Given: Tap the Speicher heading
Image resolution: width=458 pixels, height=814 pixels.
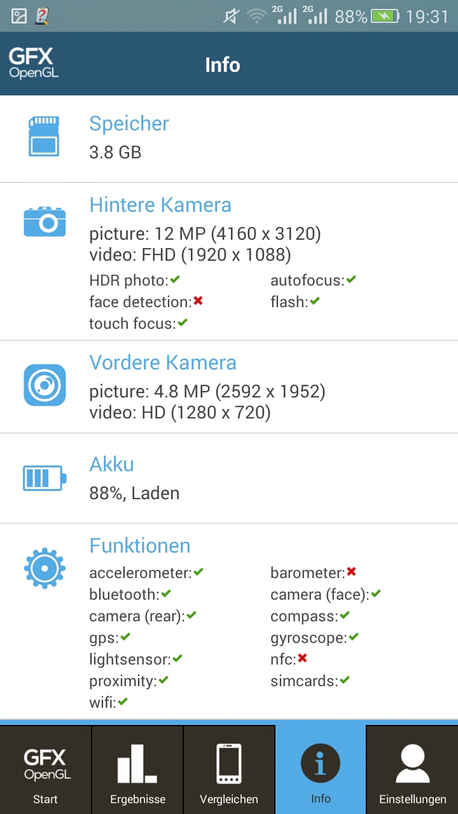Looking at the screenshot, I should coord(129,123).
